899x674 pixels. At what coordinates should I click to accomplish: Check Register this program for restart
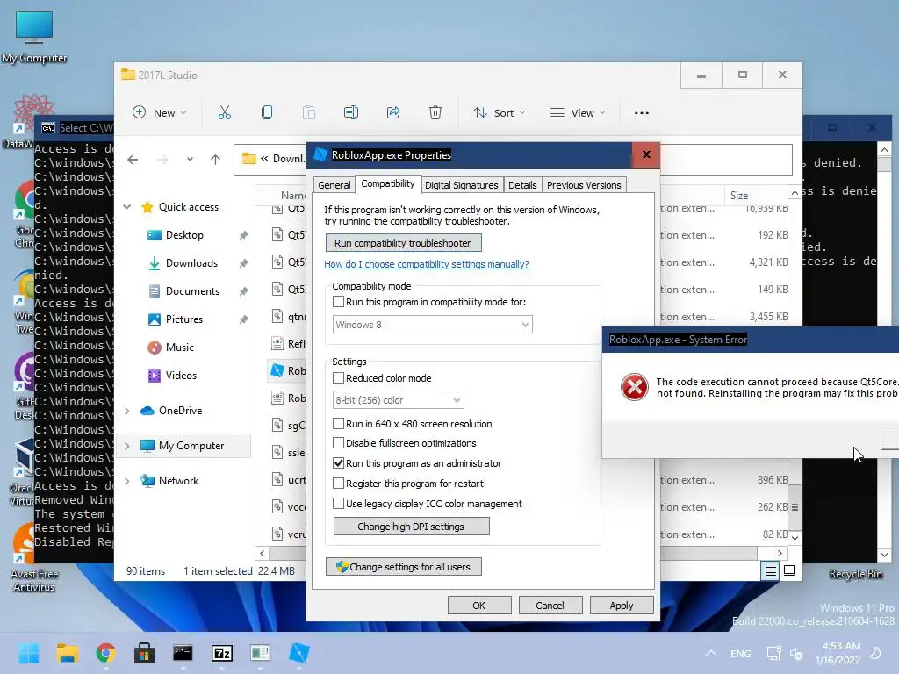pyautogui.click(x=338, y=484)
